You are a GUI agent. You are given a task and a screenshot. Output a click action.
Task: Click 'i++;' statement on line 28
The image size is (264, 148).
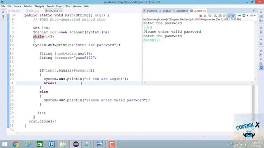tap(41, 113)
